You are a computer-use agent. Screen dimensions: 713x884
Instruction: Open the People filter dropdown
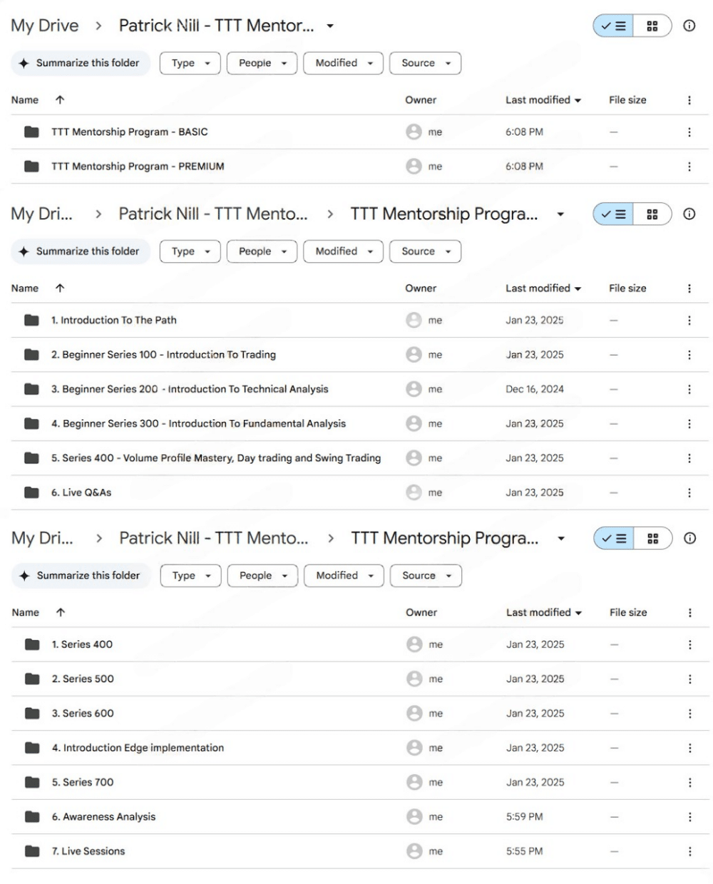(x=262, y=63)
